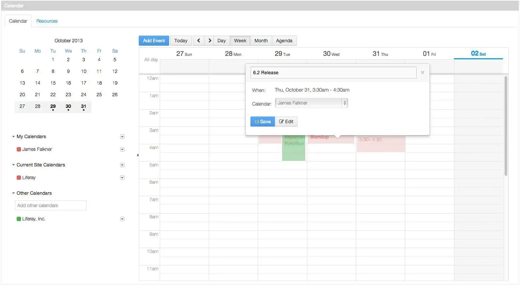The width and height of the screenshot is (520, 286).
Task: Toggle Liferay, Inc. calendar color box
Action: click(19, 219)
